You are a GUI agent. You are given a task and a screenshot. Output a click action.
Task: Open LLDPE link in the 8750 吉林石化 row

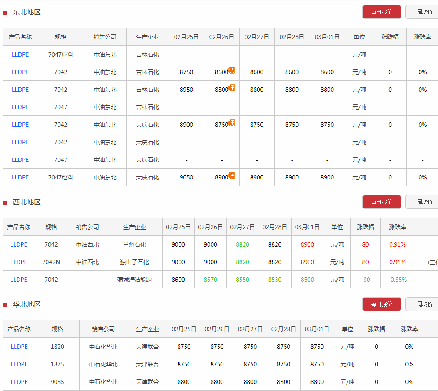20,72
